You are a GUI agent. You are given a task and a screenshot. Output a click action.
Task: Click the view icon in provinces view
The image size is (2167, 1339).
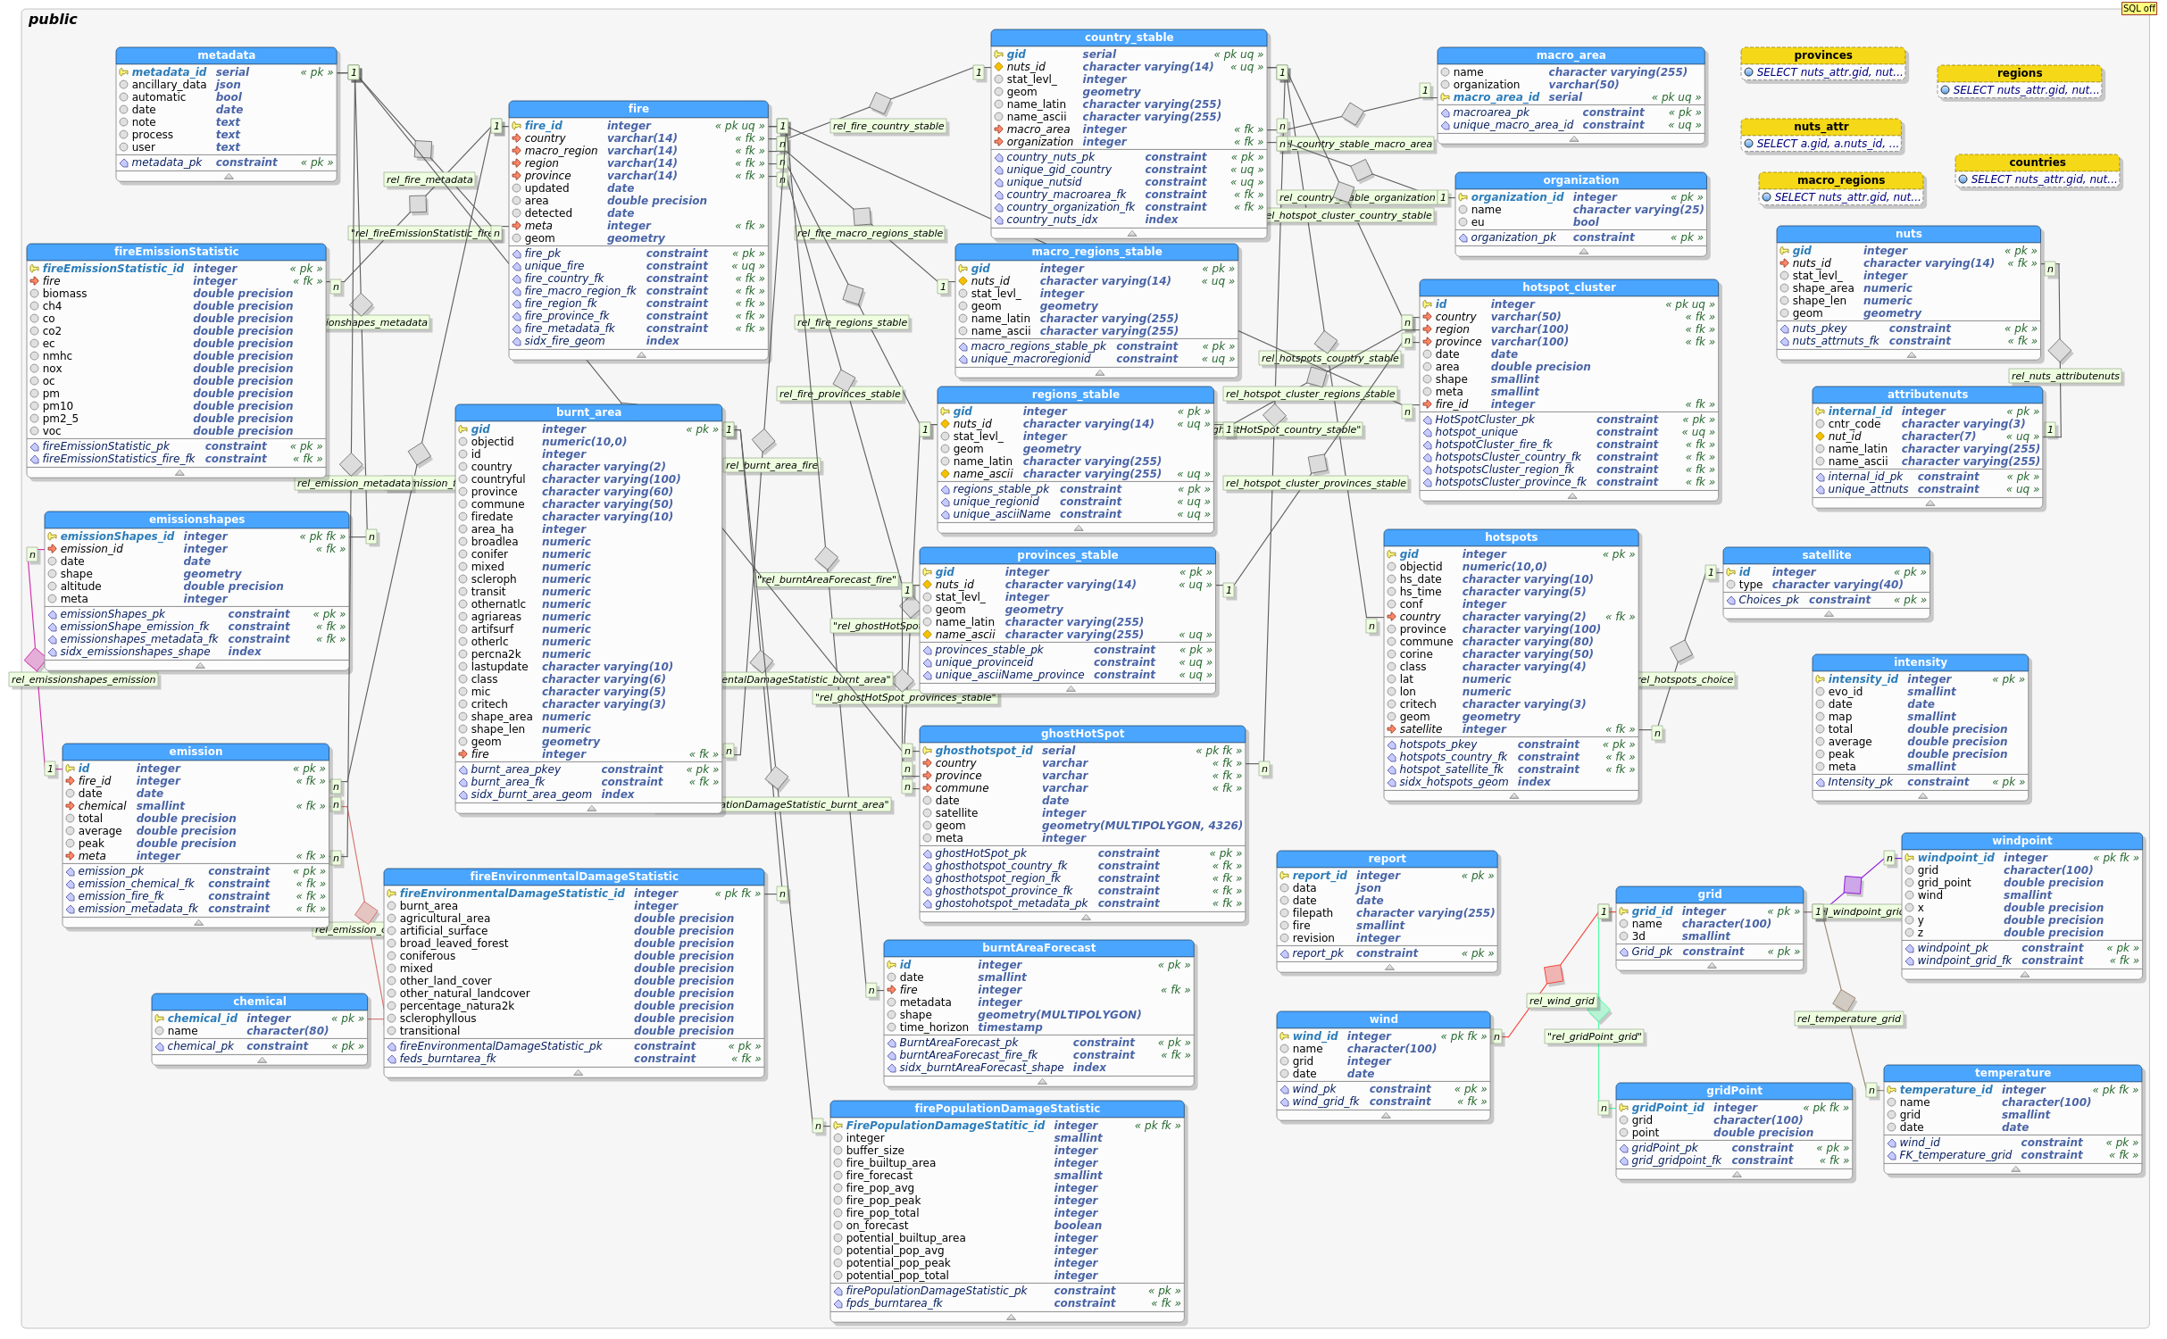(1749, 72)
